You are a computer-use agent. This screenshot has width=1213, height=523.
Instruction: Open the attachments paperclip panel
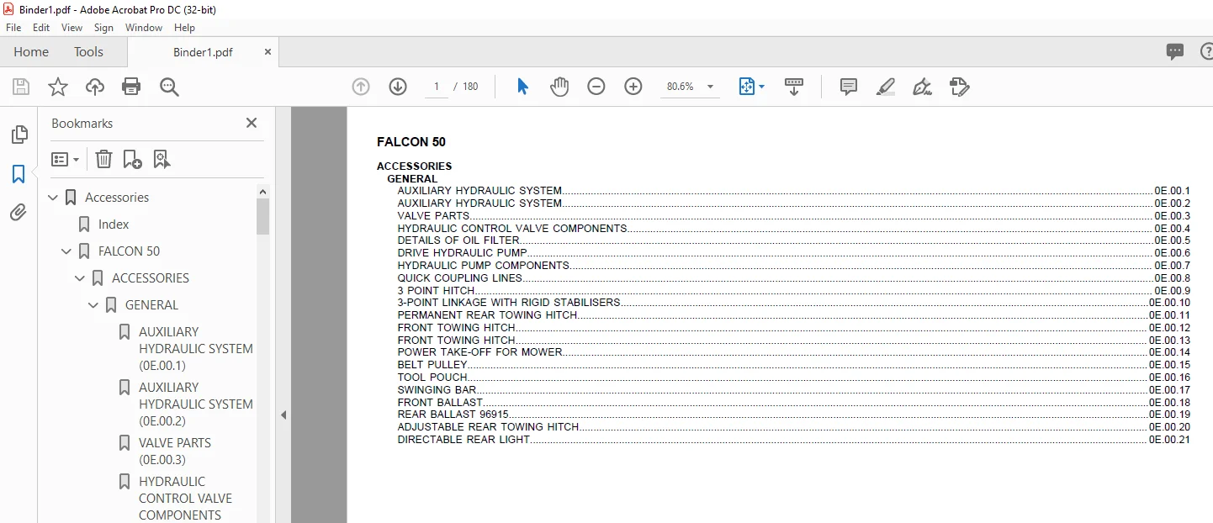click(x=19, y=213)
